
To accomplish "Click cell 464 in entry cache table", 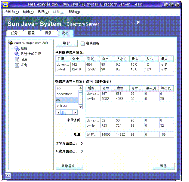I will click(x=93, y=65).
